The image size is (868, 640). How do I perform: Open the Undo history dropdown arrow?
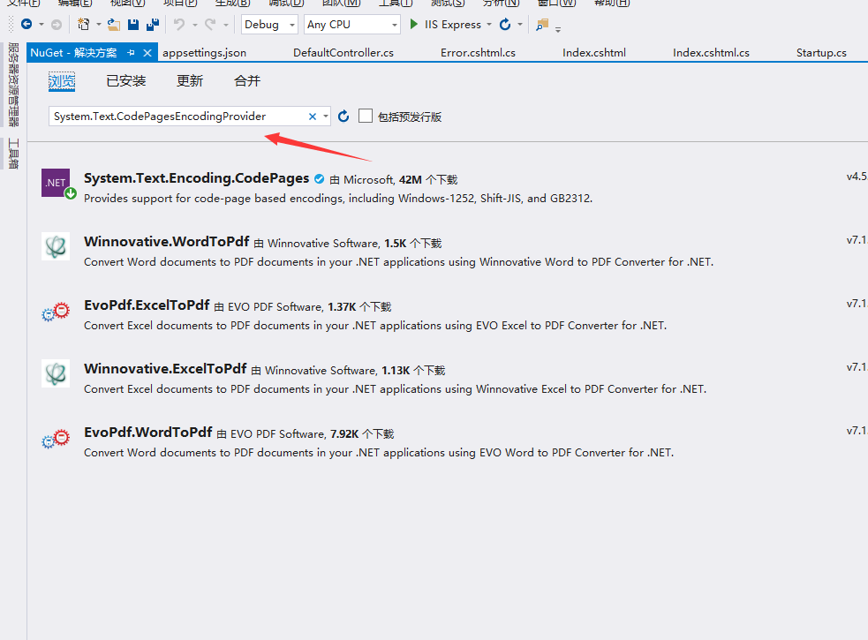point(195,25)
